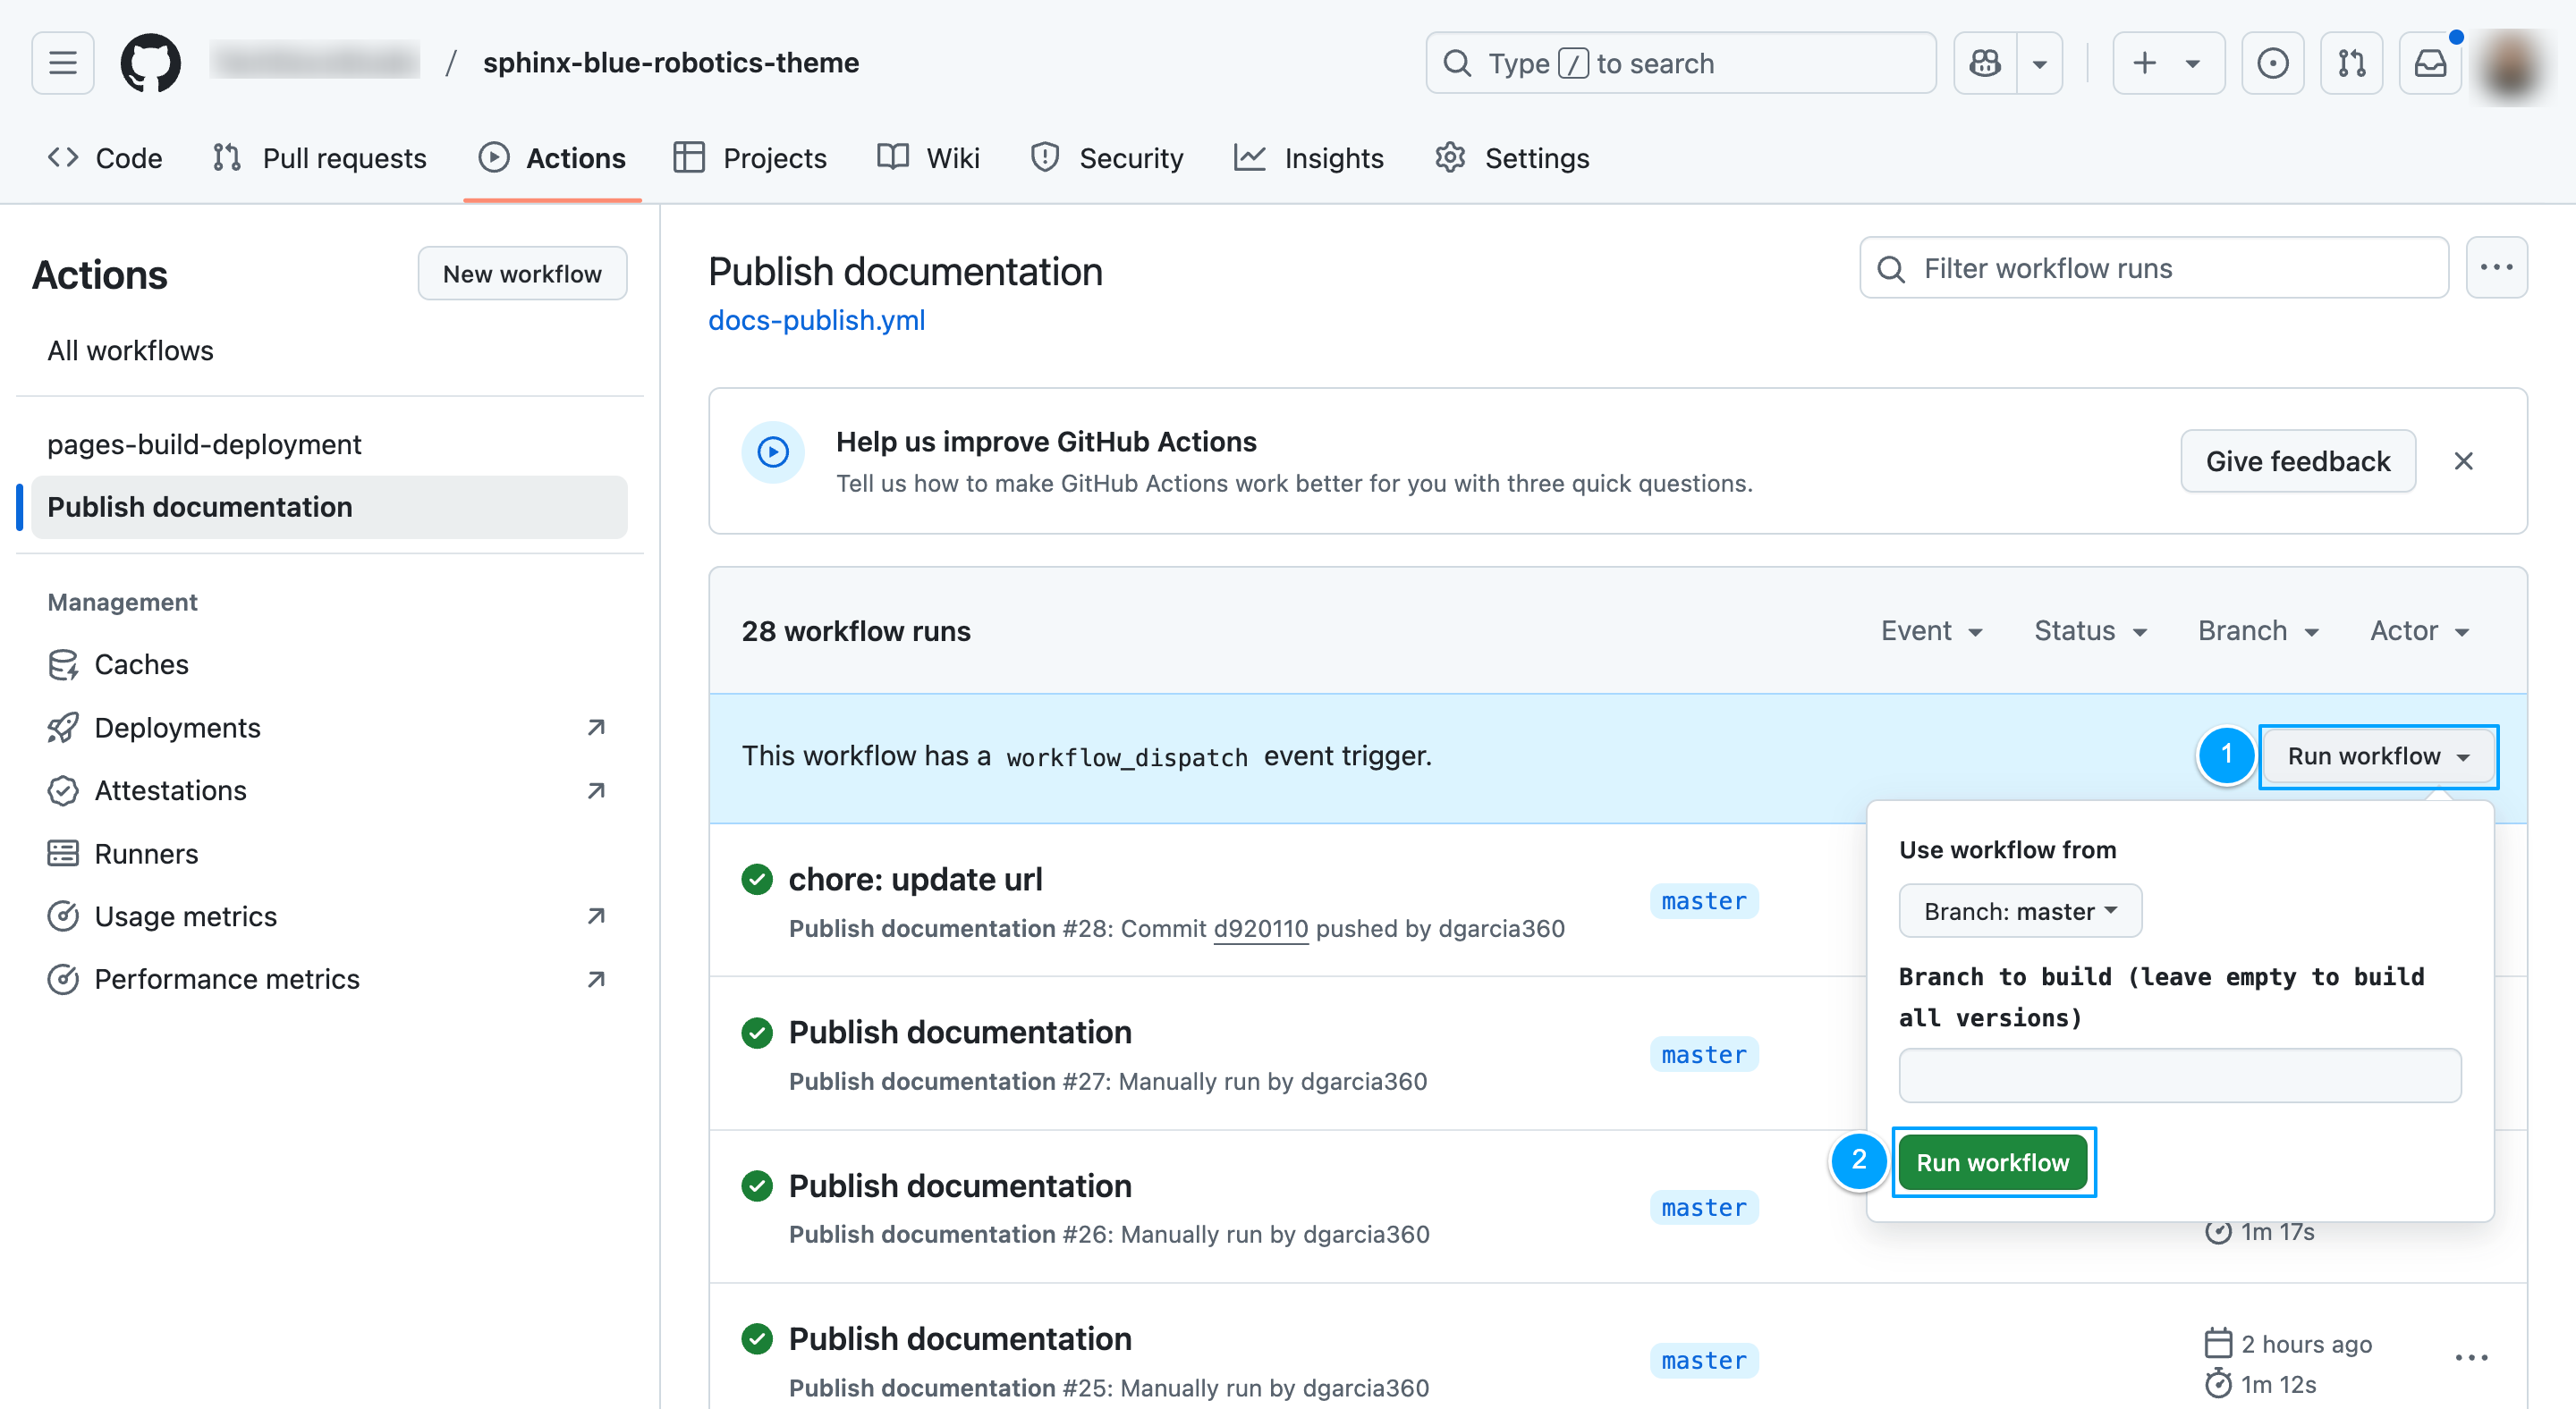This screenshot has height=1409, width=2576.
Task: Click the GitHub logo icon
Action: pyautogui.click(x=150, y=63)
